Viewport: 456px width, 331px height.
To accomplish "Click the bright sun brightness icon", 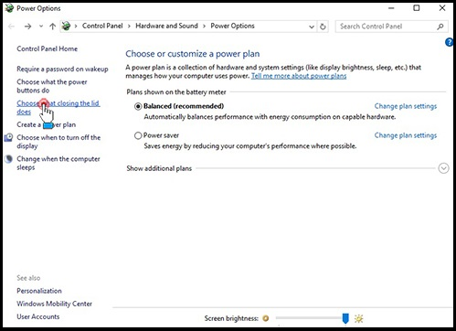I will (x=359, y=319).
